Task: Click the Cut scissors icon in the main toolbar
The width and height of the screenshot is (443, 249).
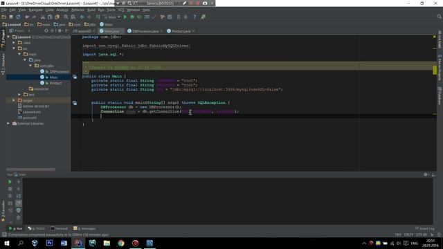Action: pos(43,17)
